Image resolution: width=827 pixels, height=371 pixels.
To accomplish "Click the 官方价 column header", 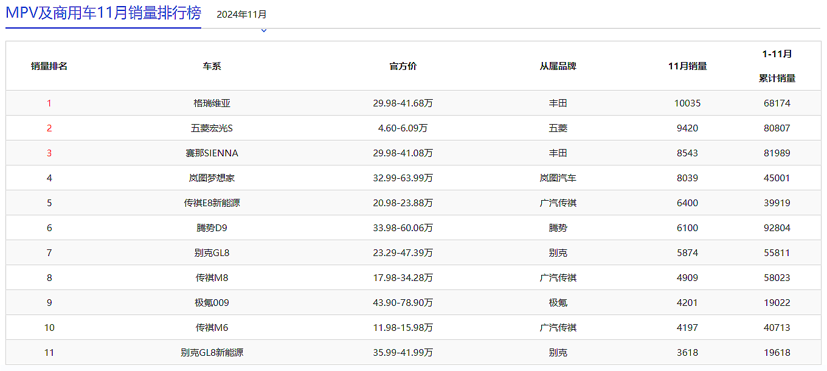I will point(403,66).
